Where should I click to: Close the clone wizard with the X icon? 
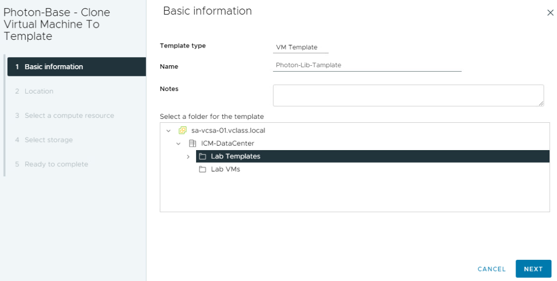coord(550,13)
